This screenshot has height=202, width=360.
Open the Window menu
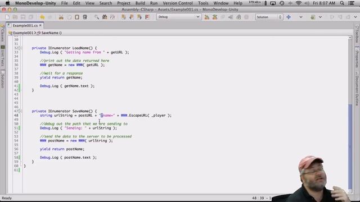tap(221, 3)
